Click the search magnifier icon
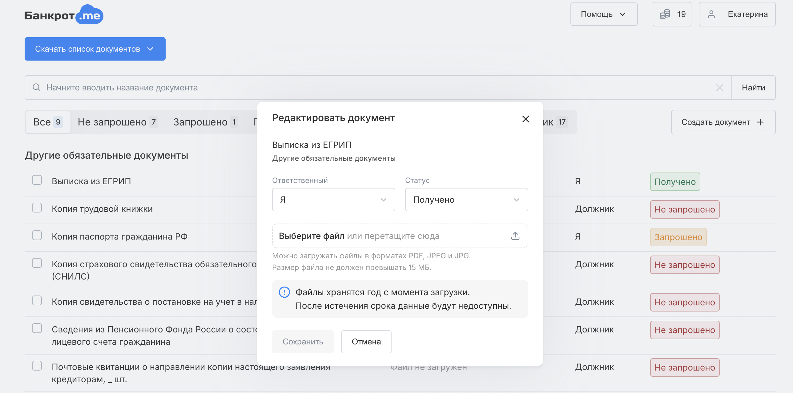 click(x=36, y=87)
